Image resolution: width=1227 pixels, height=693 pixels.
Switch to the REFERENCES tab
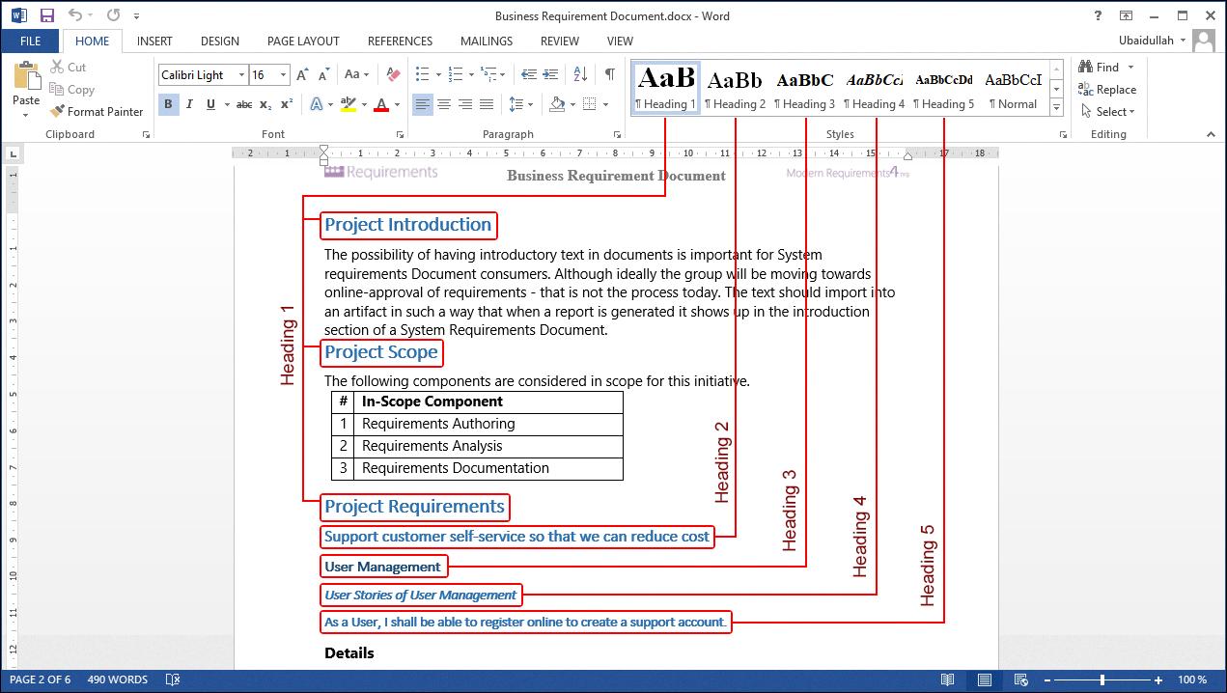[x=400, y=42]
